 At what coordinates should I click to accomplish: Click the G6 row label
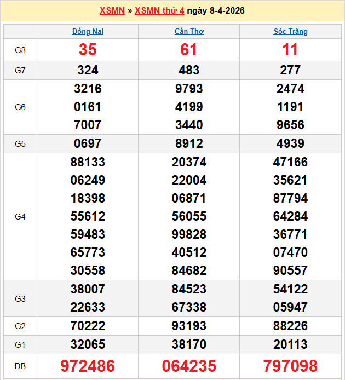point(20,107)
